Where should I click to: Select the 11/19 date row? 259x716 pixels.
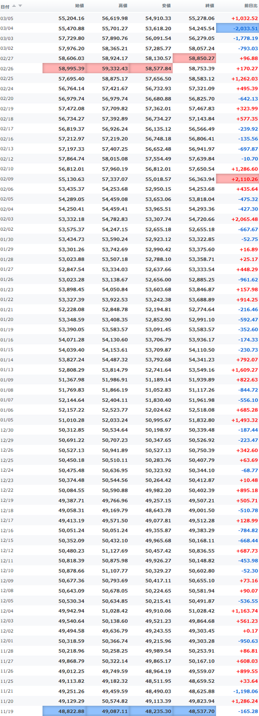coord(129,711)
